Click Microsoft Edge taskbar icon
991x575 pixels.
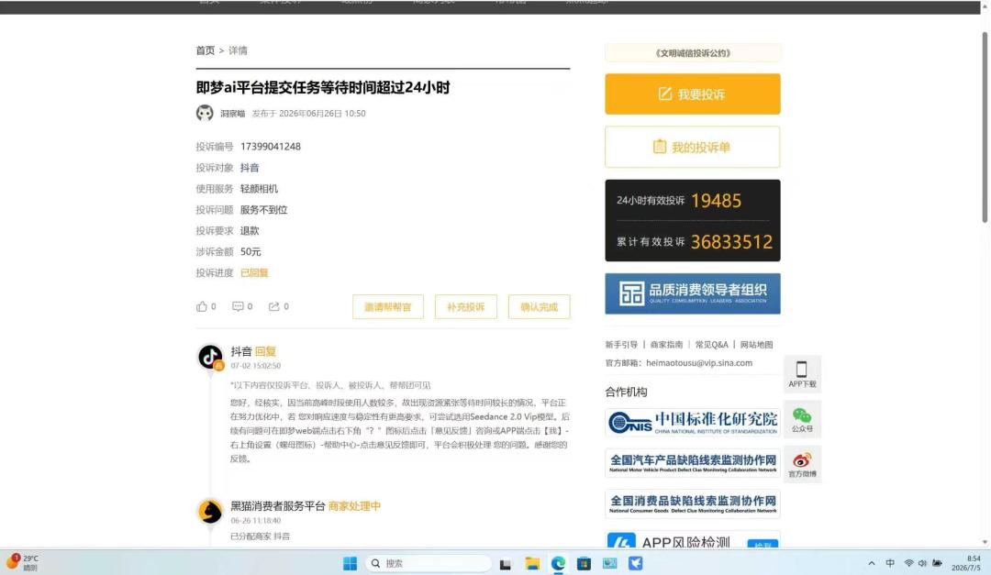558,564
